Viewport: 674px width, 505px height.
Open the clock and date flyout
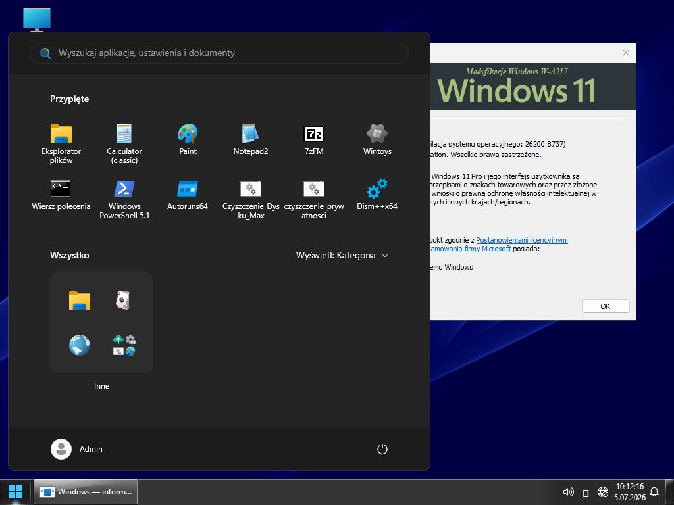630,492
